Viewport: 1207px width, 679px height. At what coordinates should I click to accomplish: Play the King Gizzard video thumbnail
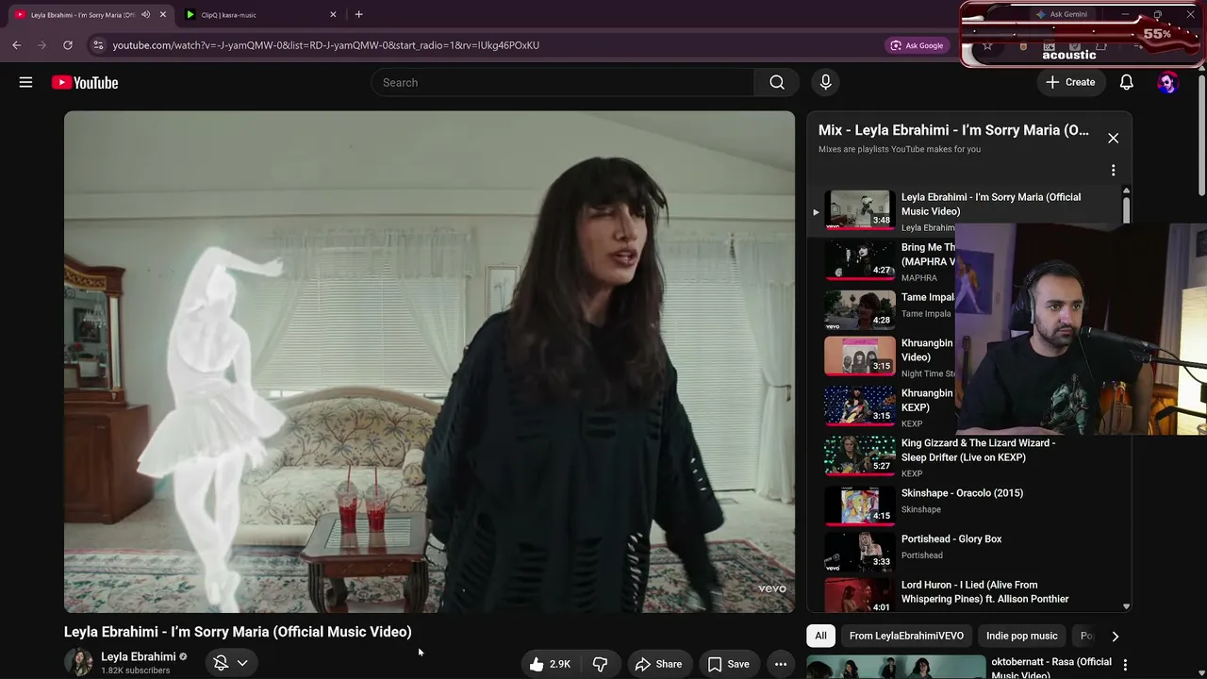click(x=860, y=456)
